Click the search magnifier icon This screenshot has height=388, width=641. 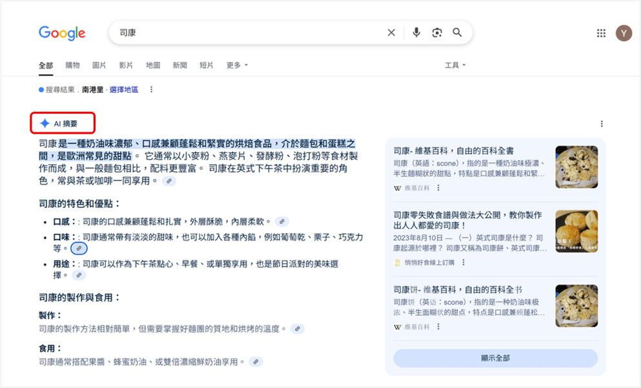pos(457,32)
